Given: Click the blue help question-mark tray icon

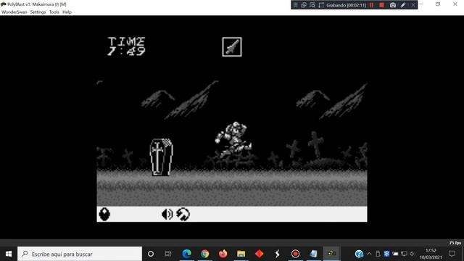Looking at the screenshot, I should tap(359, 254).
